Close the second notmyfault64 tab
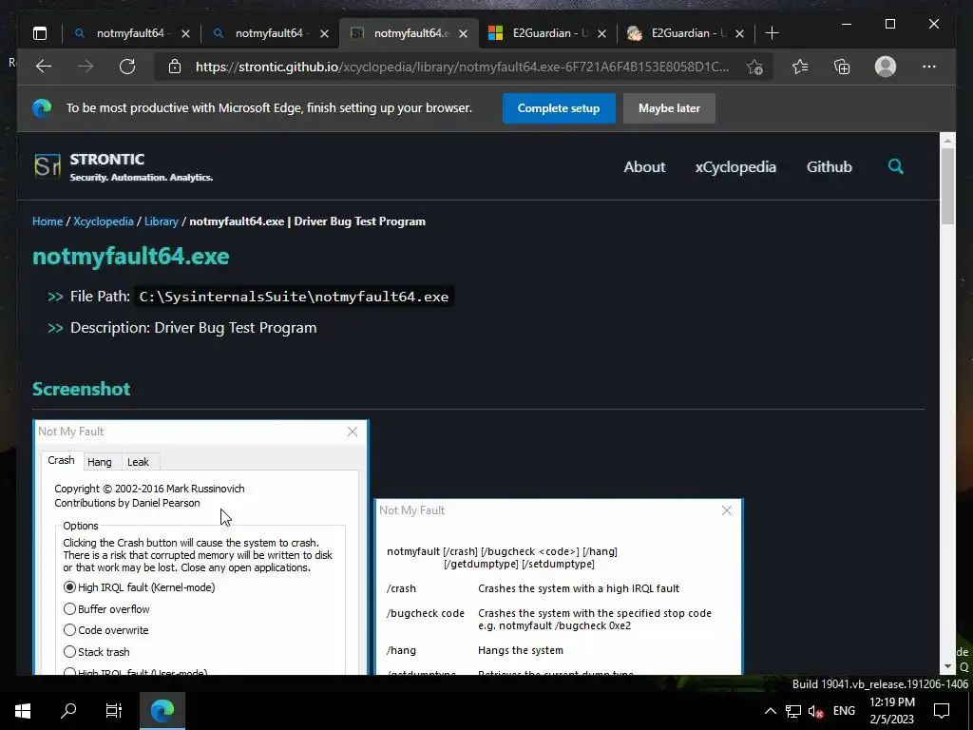Image resolution: width=973 pixels, height=730 pixels. (x=324, y=33)
